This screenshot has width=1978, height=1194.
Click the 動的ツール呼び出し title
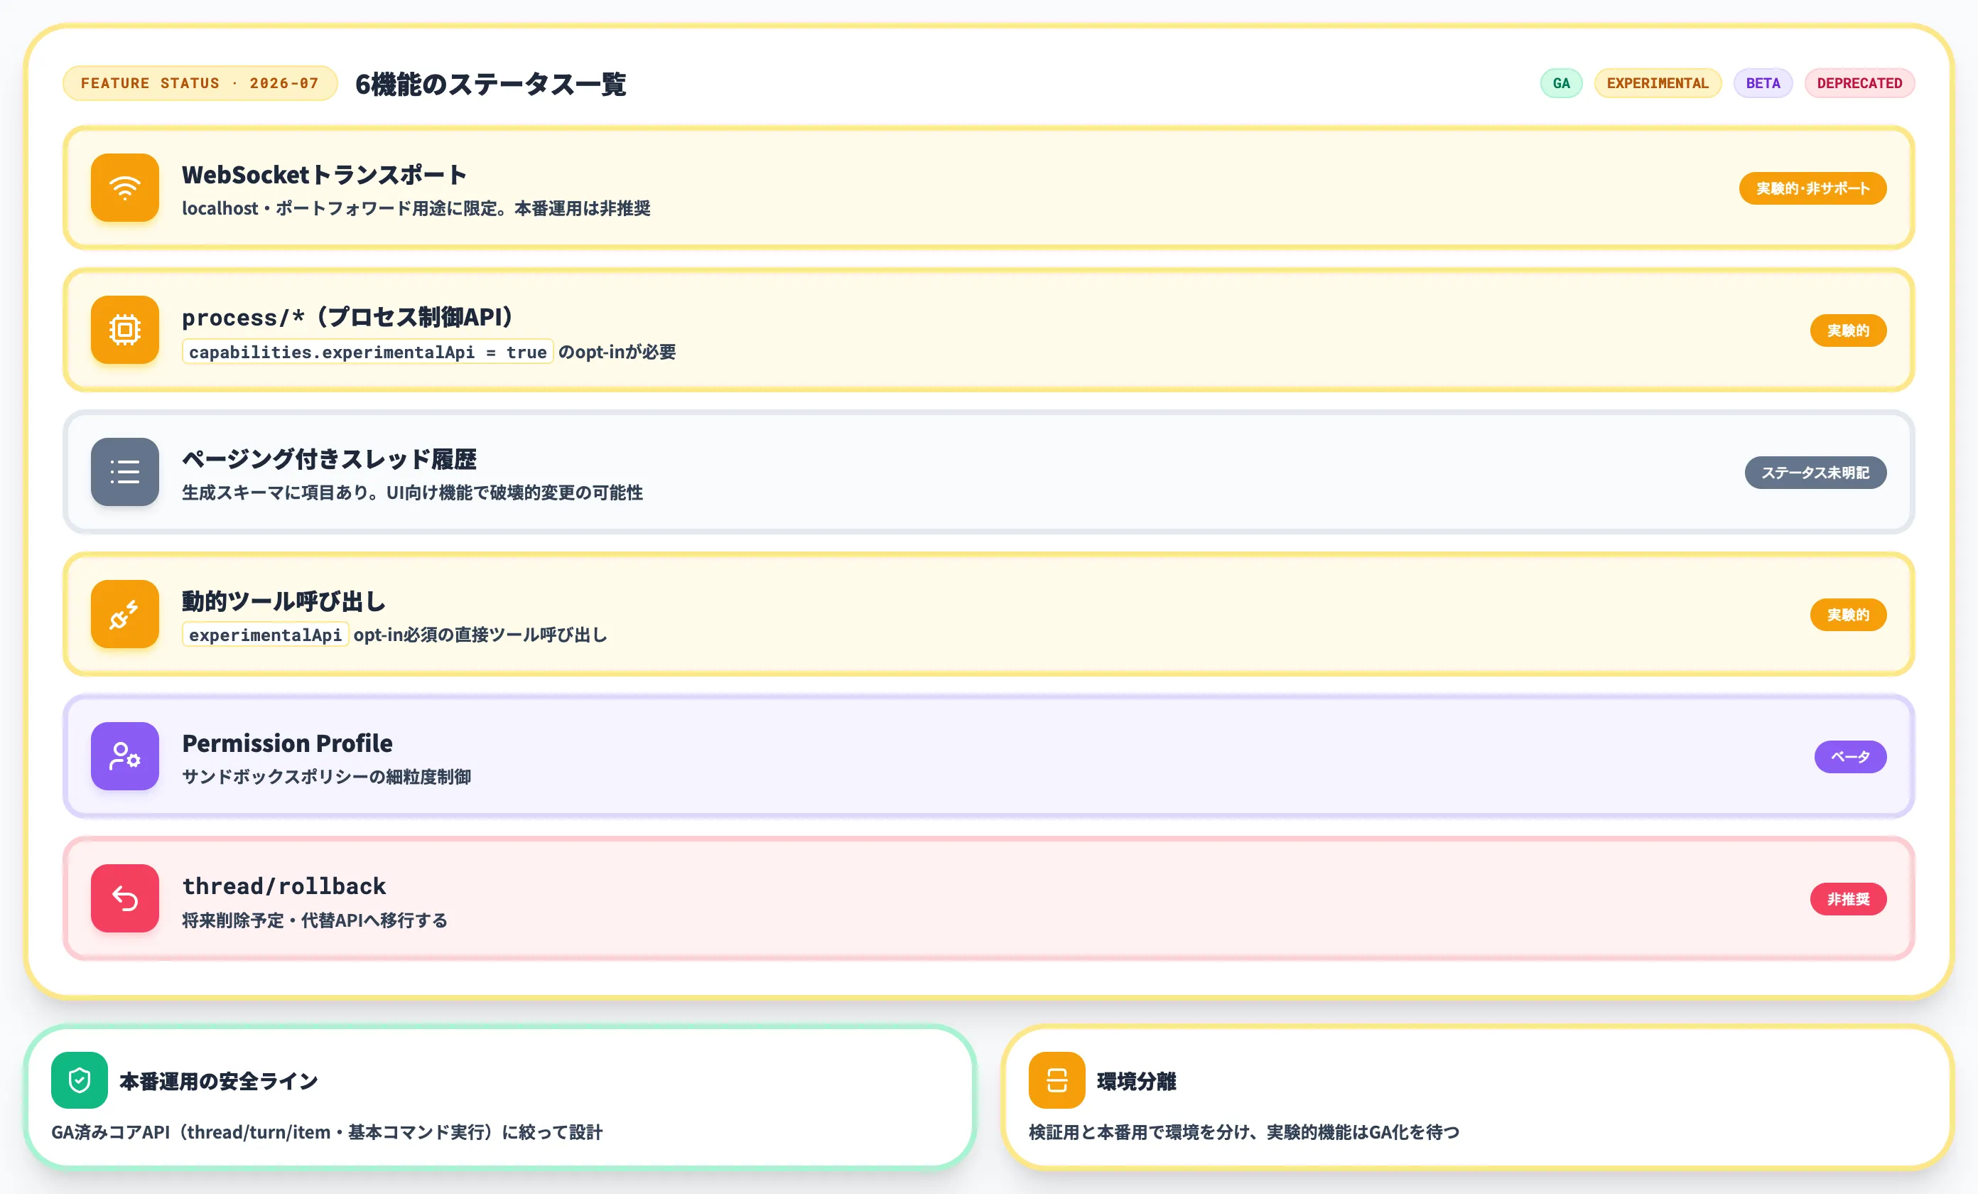[284, 601]
